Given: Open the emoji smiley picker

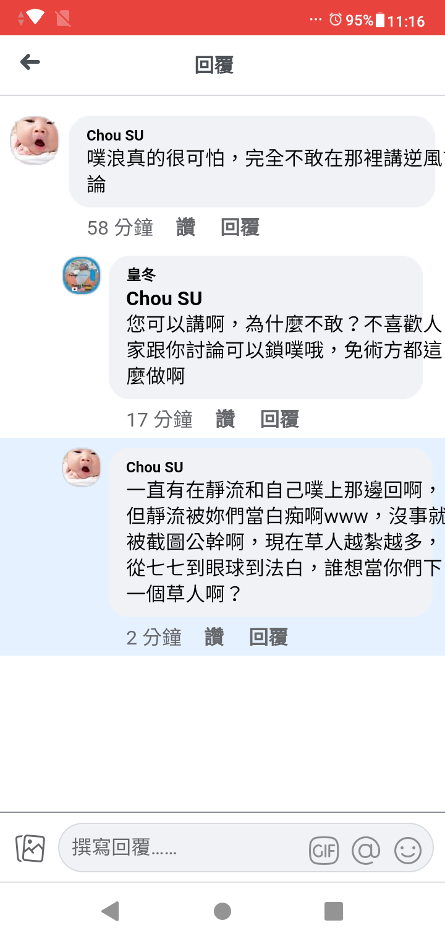Looking at the screenshot, I should point(408,851).
